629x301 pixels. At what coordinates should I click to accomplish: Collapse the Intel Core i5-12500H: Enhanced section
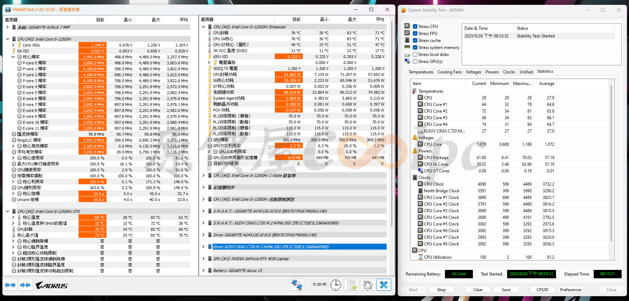click(203, 27)
